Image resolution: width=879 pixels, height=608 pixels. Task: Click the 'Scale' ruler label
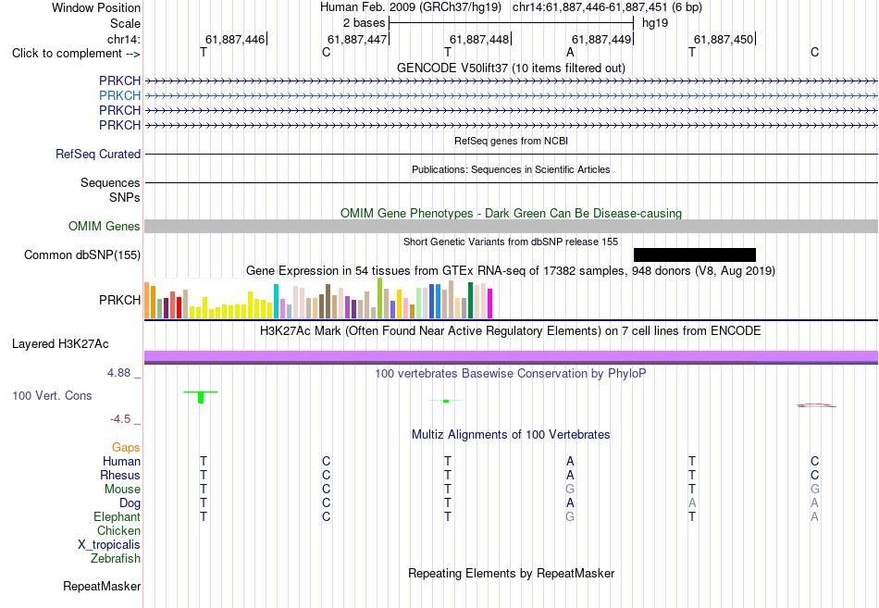(x=125, y=23)
